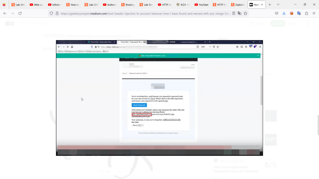Open the Firefox application menu

314,13
